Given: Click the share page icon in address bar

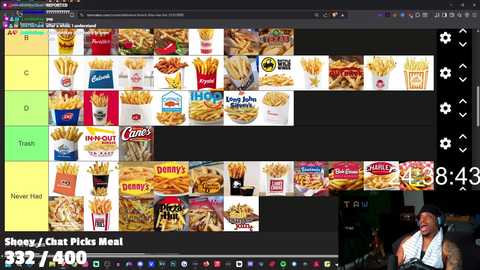Looking at the screenshot, I should pos(325,15).
